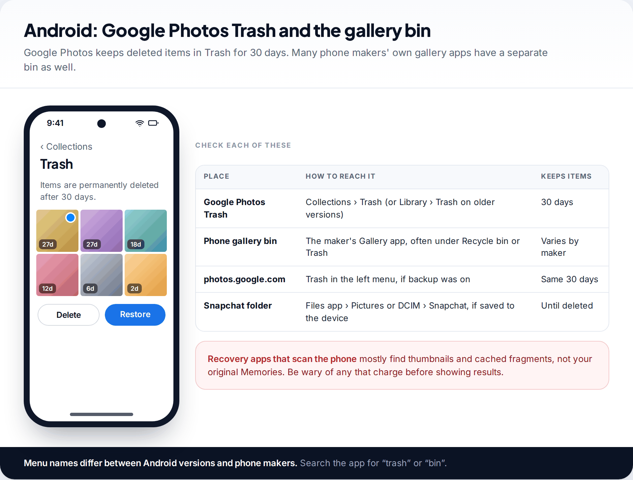Viewport: 633px width, 480px height.
Task: Click 'Trash in the left menu' description
Action: click(x=388, y=279)
